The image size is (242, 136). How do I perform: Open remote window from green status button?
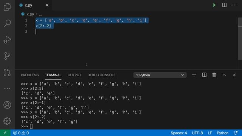tap(5, 133)
